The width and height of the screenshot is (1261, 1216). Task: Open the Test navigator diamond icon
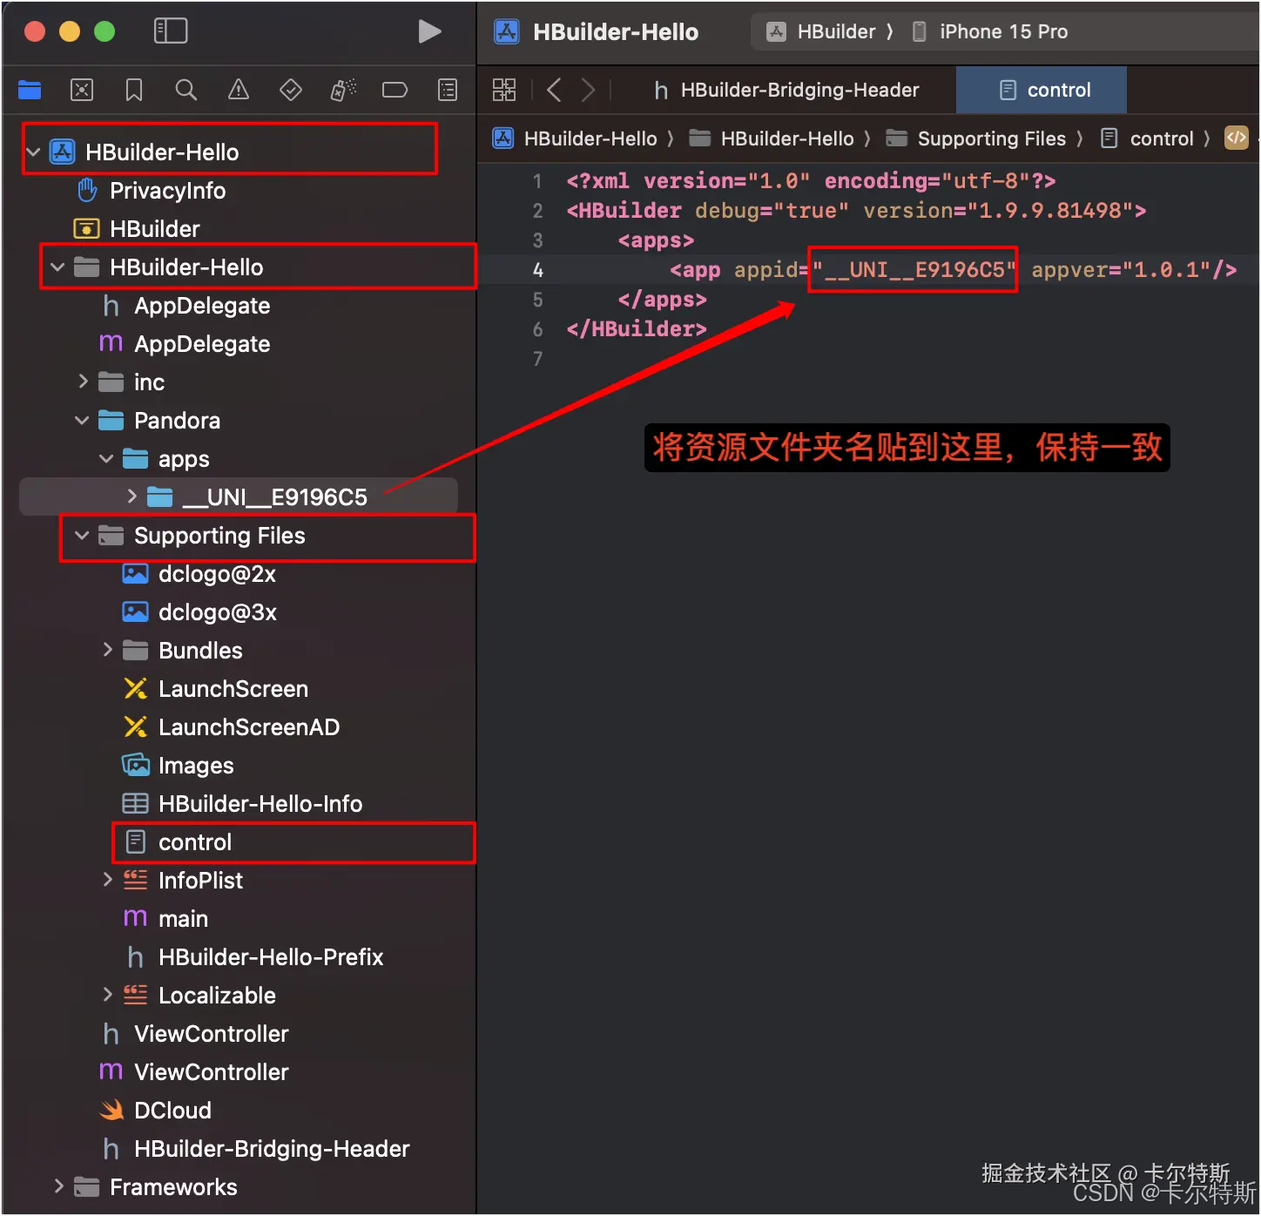point(291,90)
